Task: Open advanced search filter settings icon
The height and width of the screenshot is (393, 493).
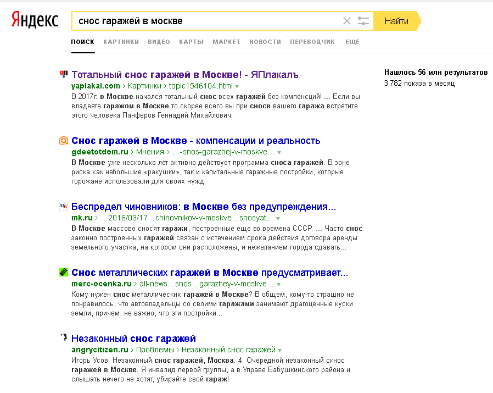Action: pyautogui.click(x=363, y=21)
